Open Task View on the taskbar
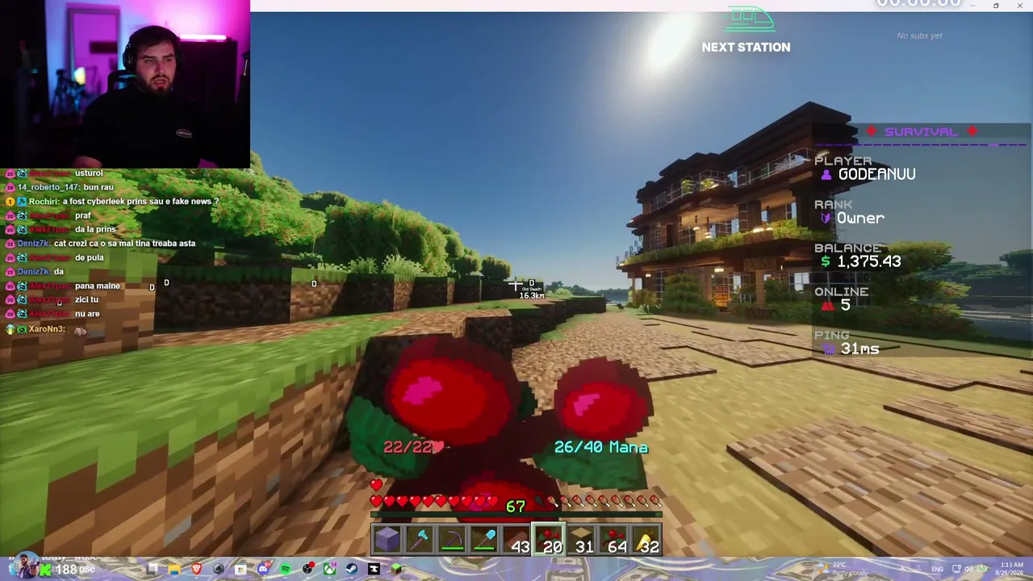This screenshot has height=581, width=1033. [153, 570]
